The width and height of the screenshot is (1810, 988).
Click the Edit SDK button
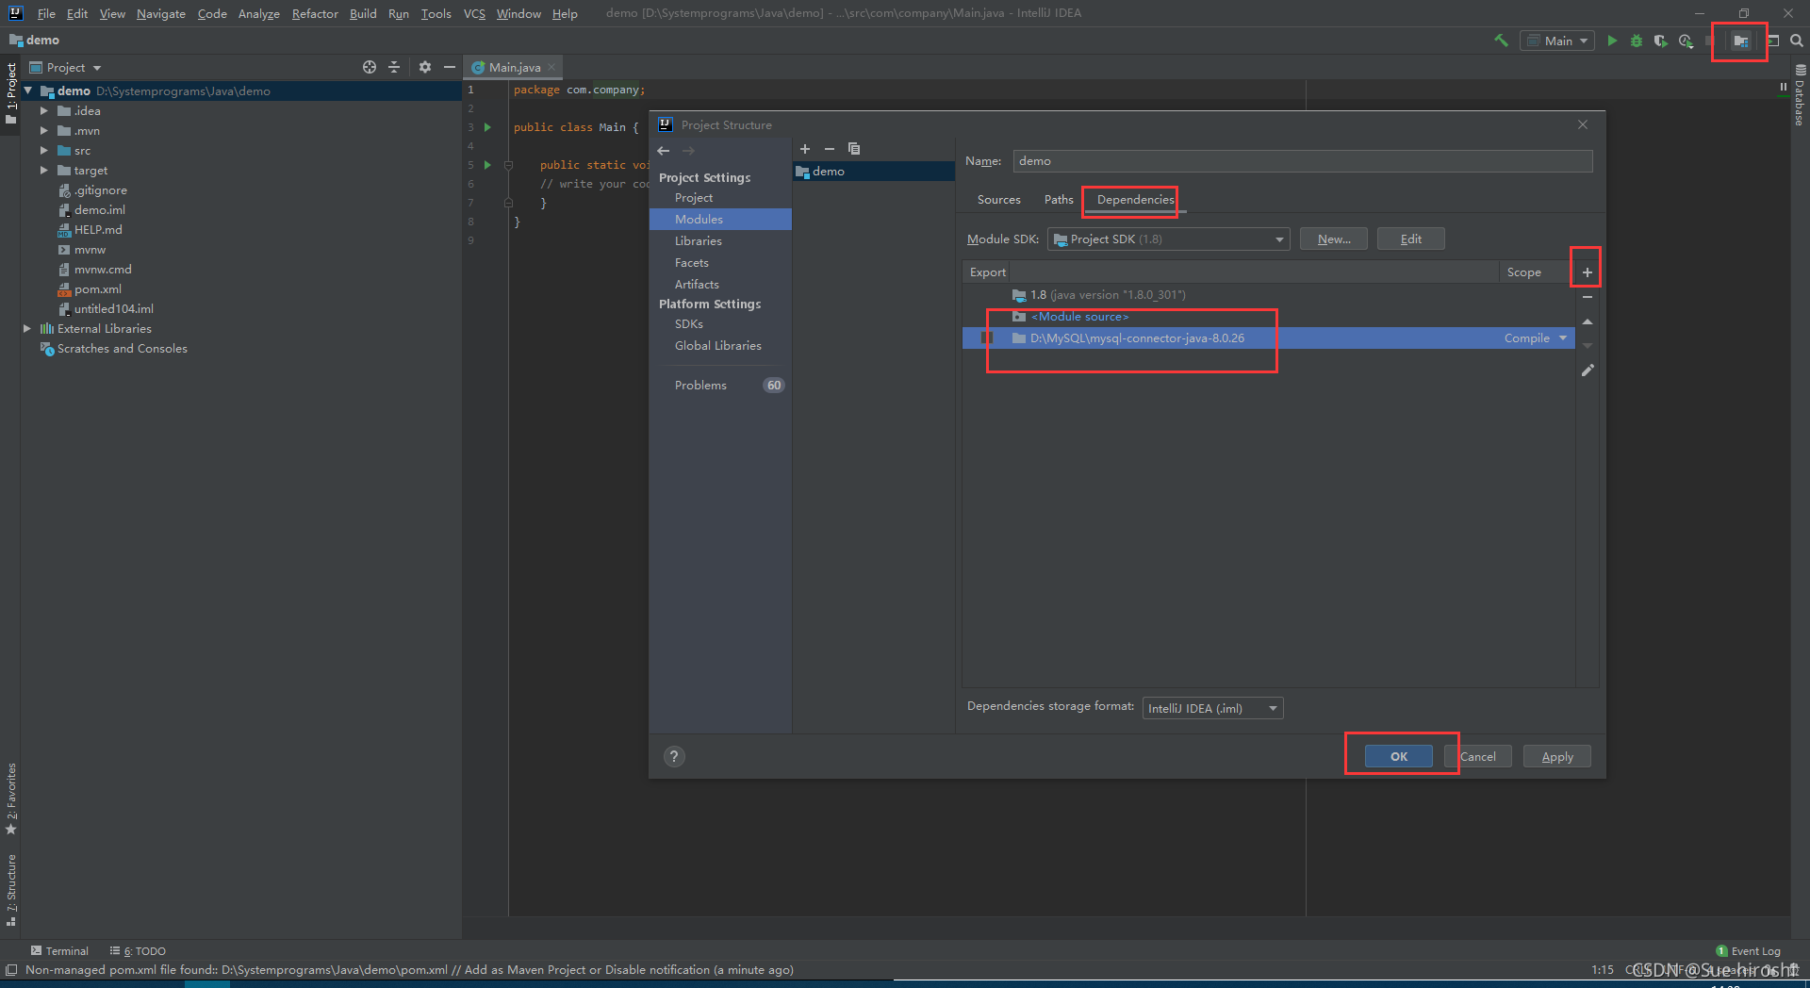(1411, 239)
